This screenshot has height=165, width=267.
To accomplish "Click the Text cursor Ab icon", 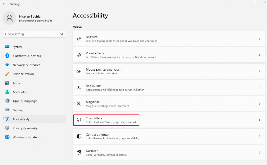I will click(79, 87).
